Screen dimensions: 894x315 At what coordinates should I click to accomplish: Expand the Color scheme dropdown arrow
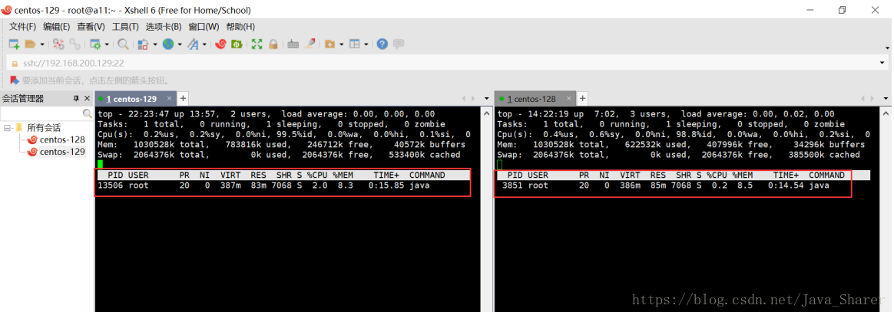pos(155,44)
